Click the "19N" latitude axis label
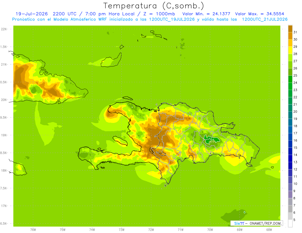Viewport: 302px width, 233px height. [4, 135]
